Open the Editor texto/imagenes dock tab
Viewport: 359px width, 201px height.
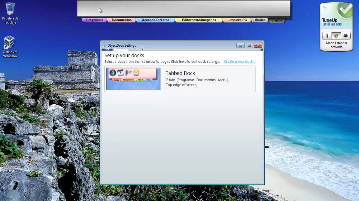pyautogui.click(x=199, y=20)
